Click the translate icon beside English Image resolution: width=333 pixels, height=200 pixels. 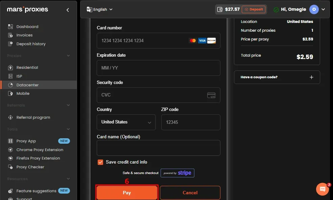pos(89,9)
